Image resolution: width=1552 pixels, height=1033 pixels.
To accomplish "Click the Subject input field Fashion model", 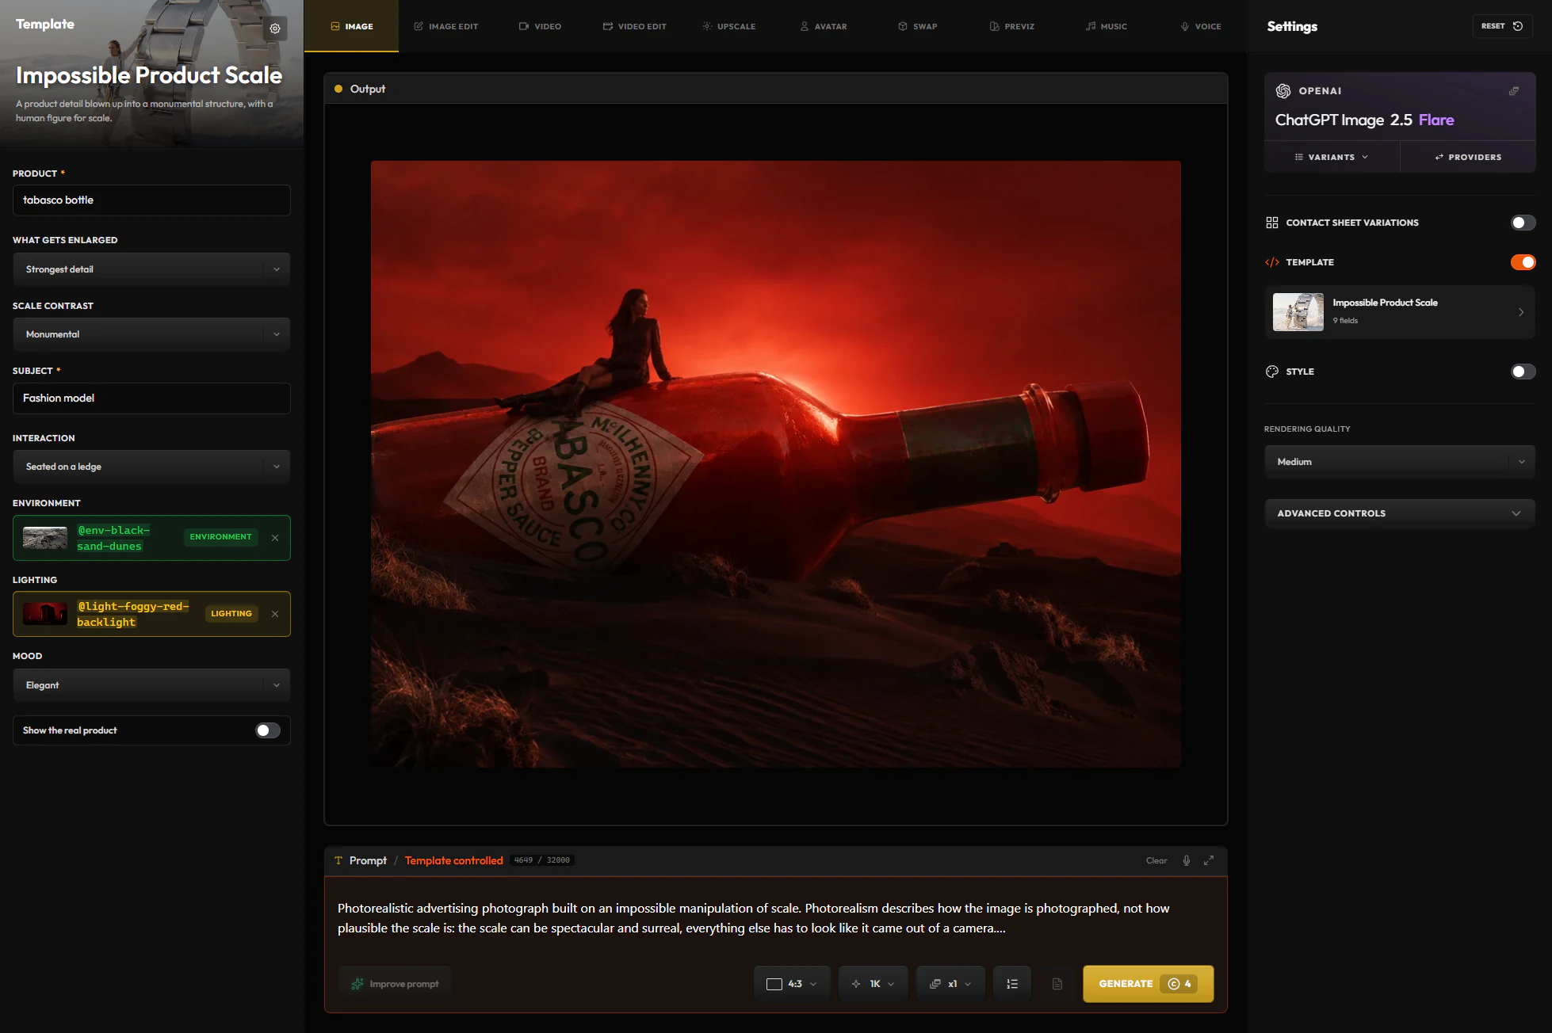I will point(151,398).
